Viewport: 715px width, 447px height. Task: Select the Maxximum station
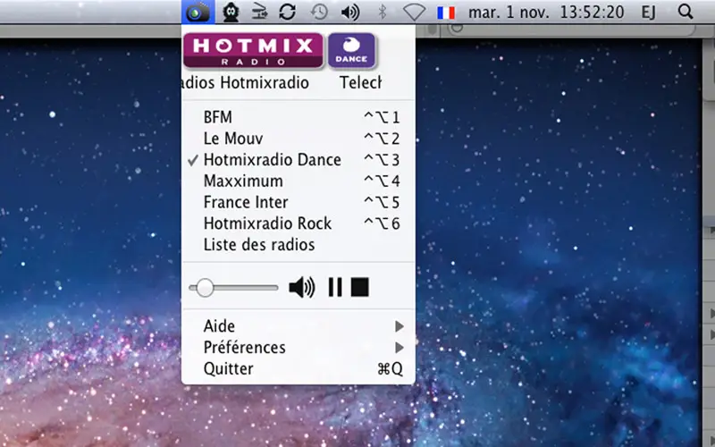[299, 181]
